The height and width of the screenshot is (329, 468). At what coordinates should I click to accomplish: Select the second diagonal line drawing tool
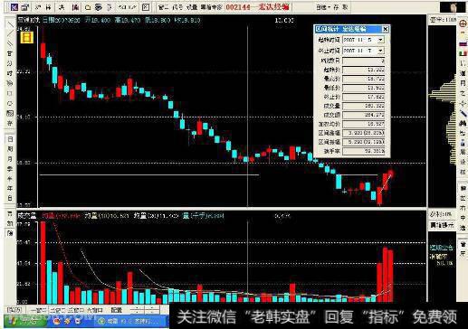tap(10, 33)
